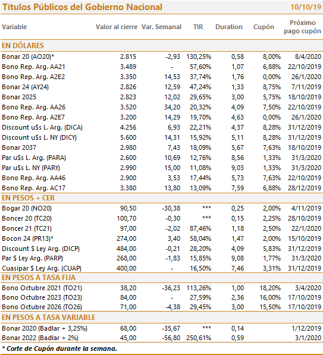Click the 'Valor al cierre' column header
The width and height of the screenshot is (323, 355).
[x=117, y=27]
